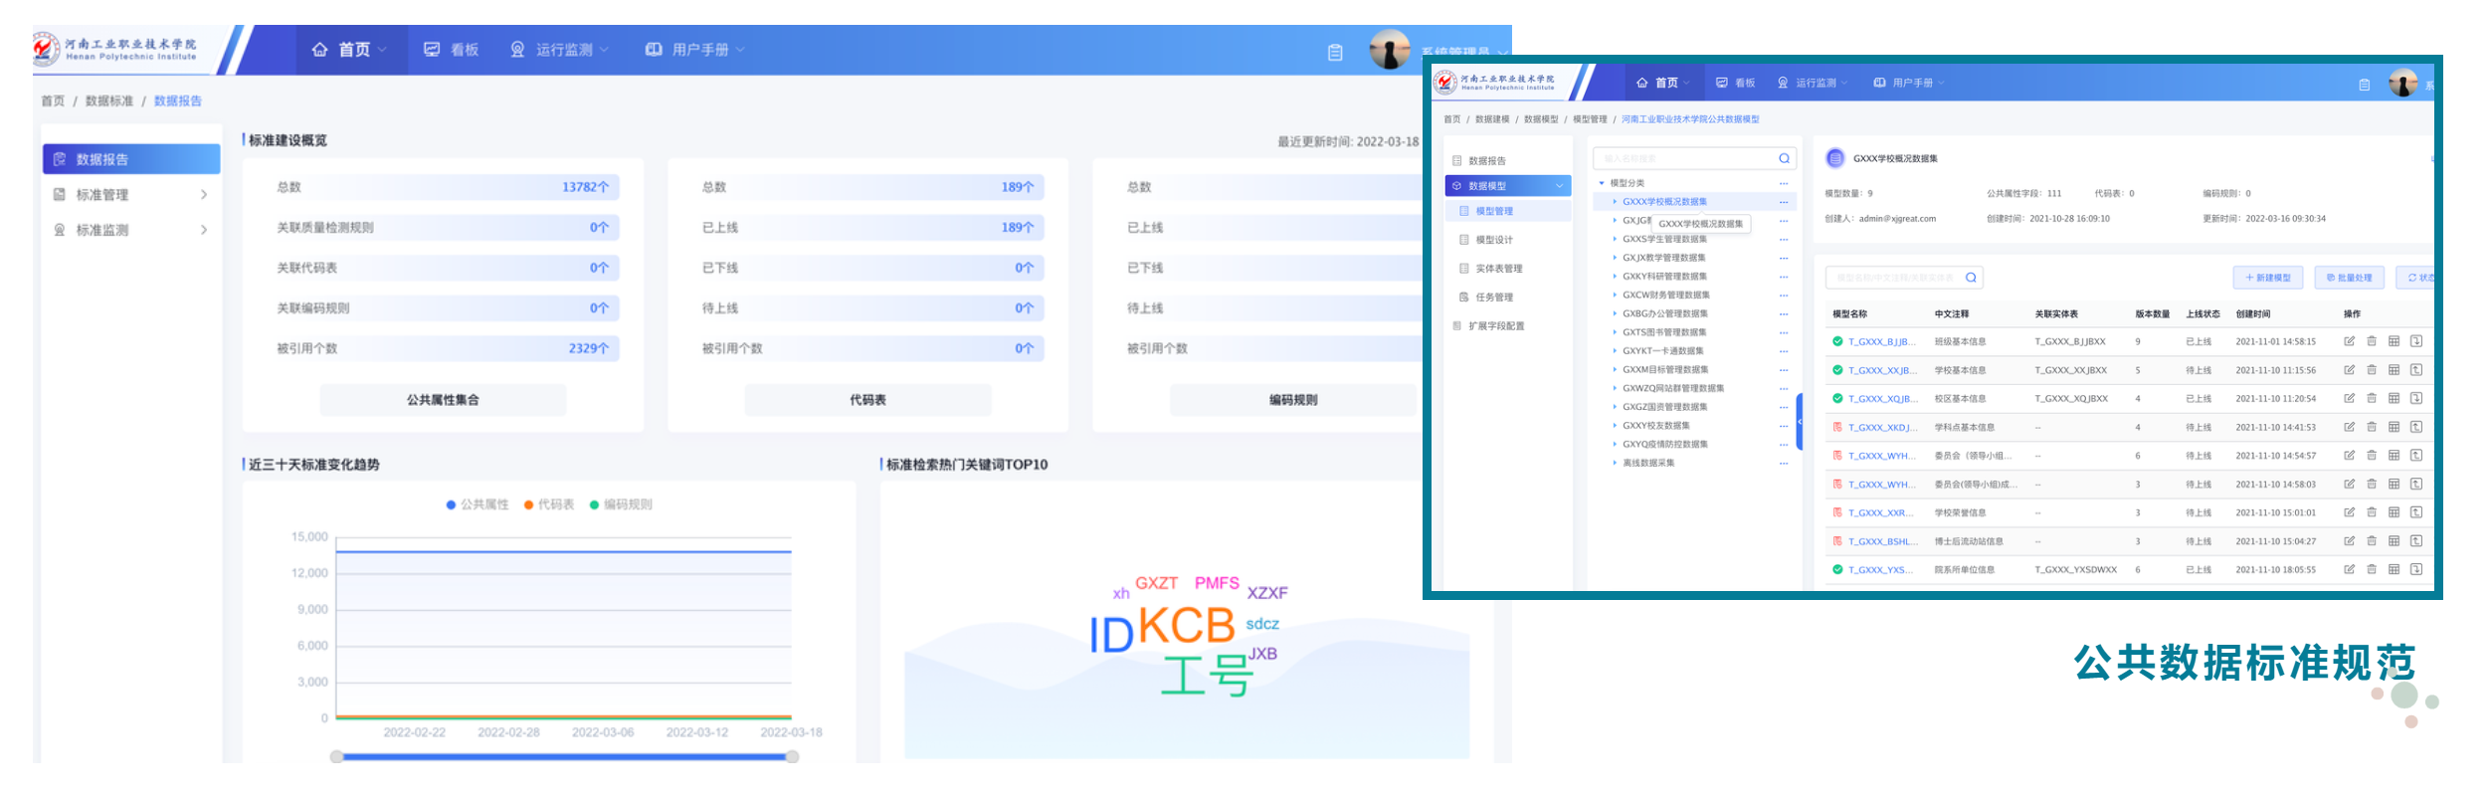The width and height of the screenshot is (2490, 796).
Task: Expand GXKY科研管理数据集 tree node
Action: click(x=1615, y=277)
